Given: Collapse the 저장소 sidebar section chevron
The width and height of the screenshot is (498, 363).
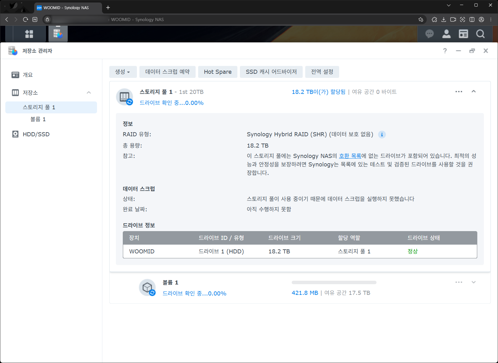Looking at the screenshot, I should pyautogui.click(x=89, y=93).
